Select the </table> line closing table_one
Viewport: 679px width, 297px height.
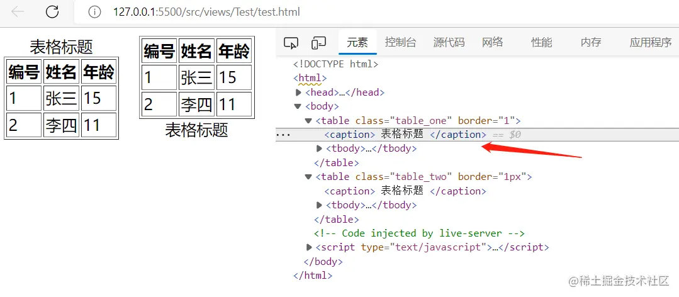click(337, 163)
